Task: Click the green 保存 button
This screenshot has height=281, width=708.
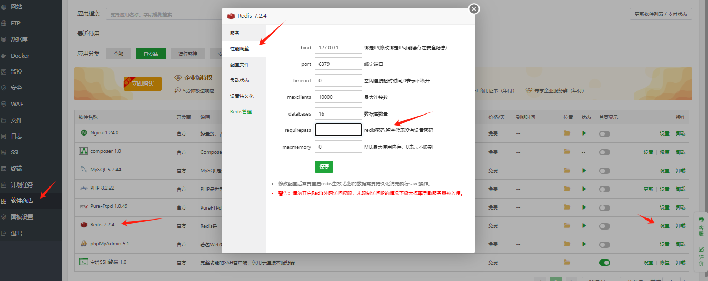Action: [324, 166]
